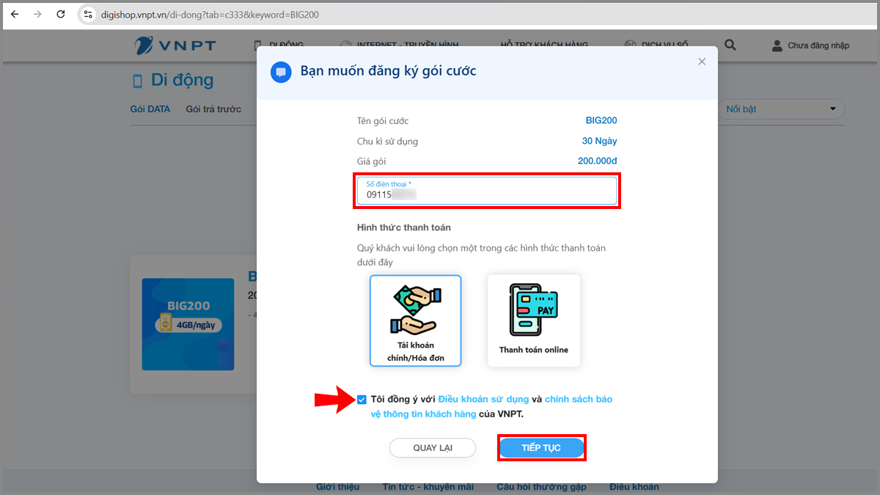Image resolution: width=880 pixels, height=495 pixels.
Task: Open Tin tức - khuyến mãi footer link
Action: point(428,487)
